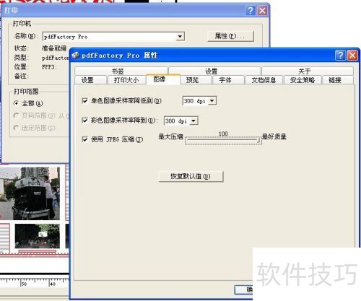Switch to the 安全策略 tab
Viewport: 361px width, 301px height.
click(x=303, y=80)
